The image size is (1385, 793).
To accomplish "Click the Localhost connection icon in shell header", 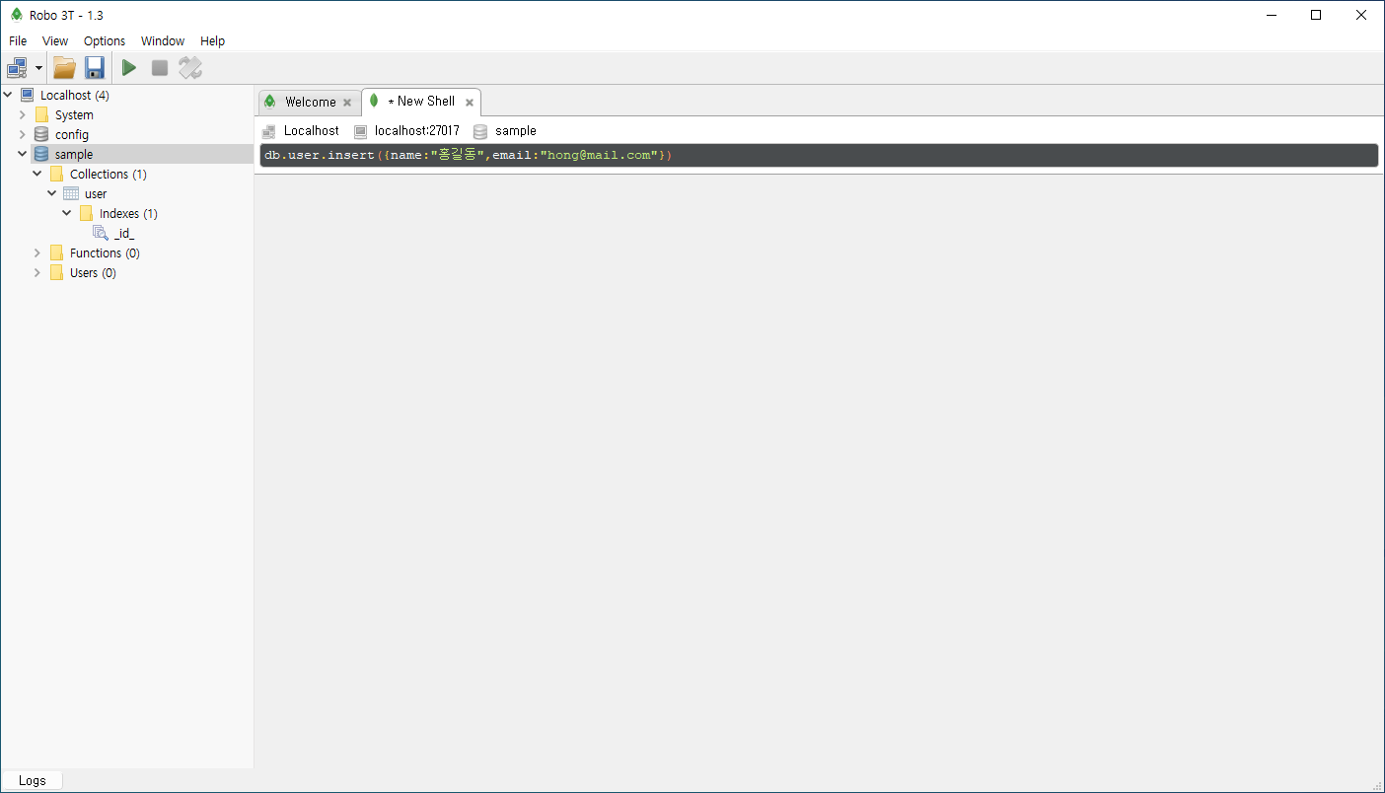I will [269, 131].
